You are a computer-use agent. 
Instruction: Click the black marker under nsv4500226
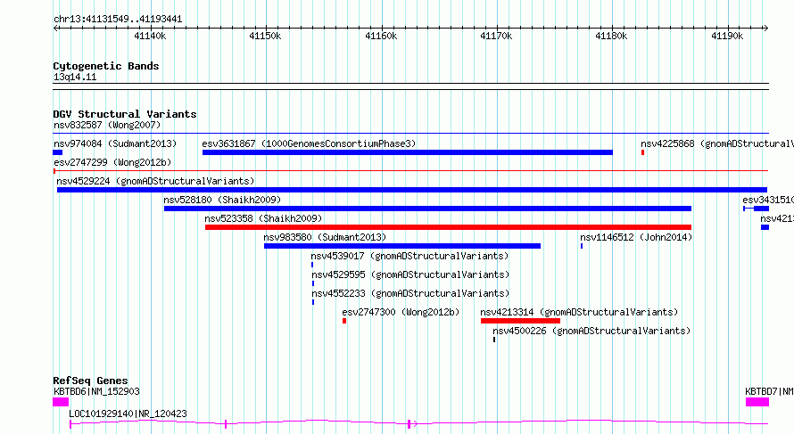pyautogui.click(x=494, y=340)
